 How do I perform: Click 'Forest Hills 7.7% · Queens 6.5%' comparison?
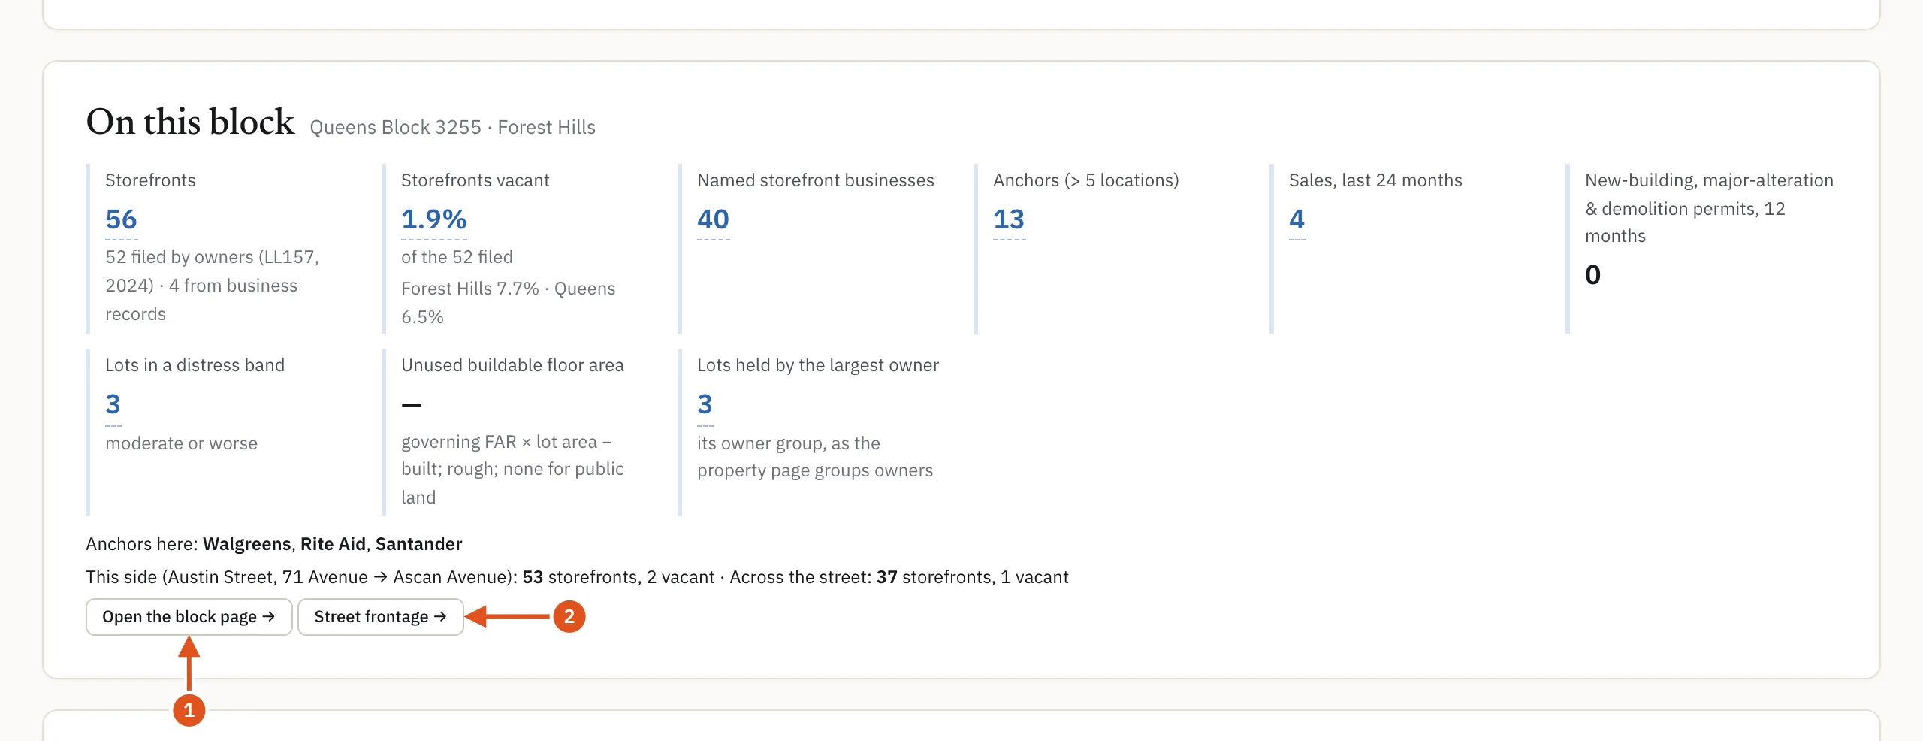tap(508, 303)
